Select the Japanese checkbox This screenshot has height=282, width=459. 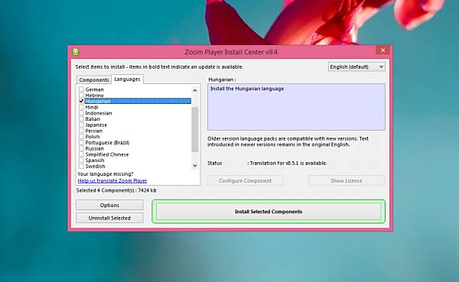pos(81,125)
